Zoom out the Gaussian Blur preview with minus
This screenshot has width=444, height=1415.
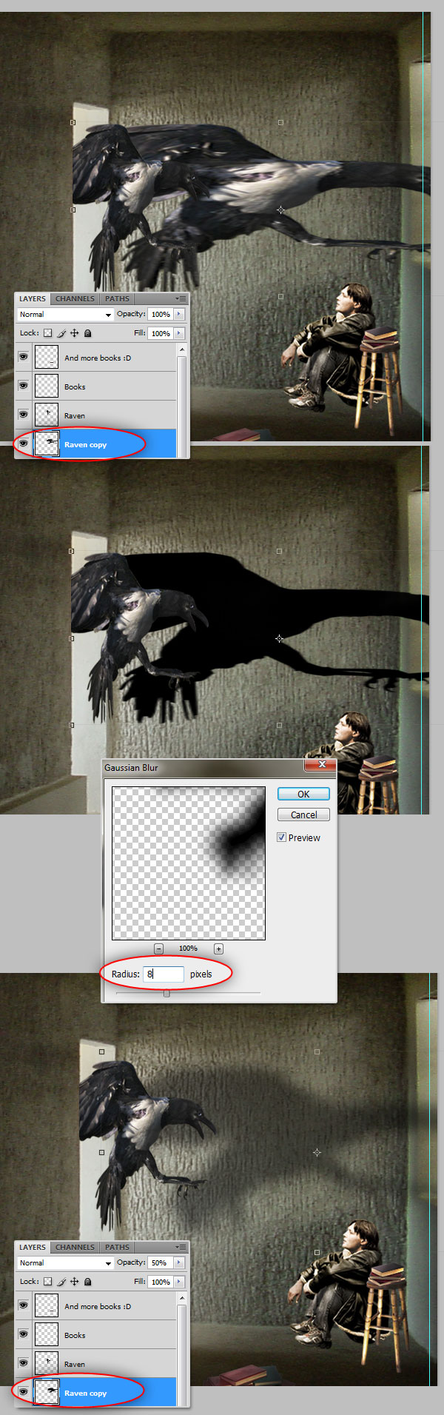(158, 949)
